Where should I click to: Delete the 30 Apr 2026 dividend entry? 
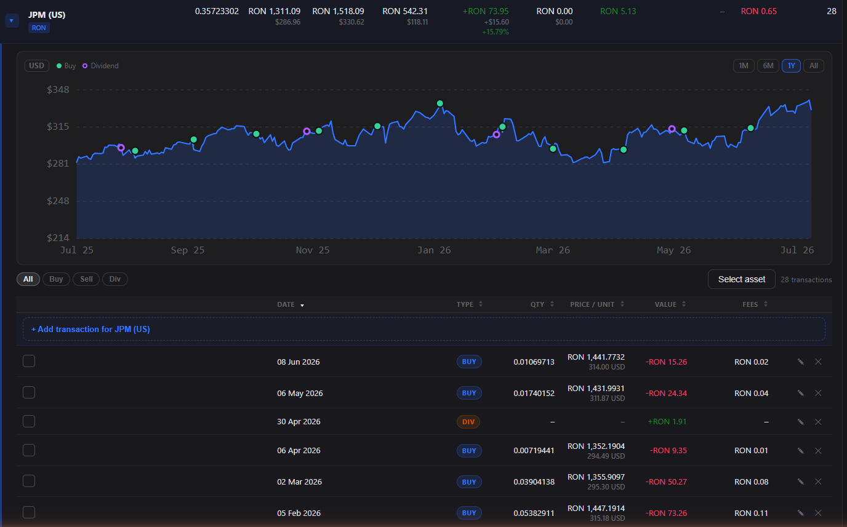pyautogui.click(x=818, y=422)
